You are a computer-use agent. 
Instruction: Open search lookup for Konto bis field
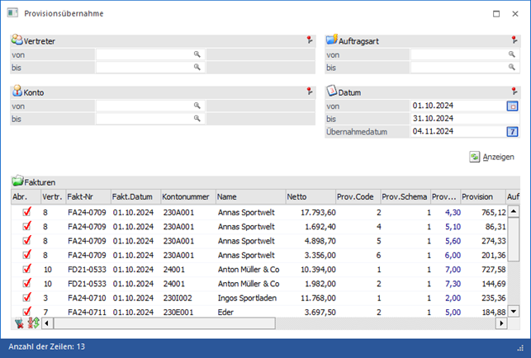pyautogui.click(x=197, y=119)
